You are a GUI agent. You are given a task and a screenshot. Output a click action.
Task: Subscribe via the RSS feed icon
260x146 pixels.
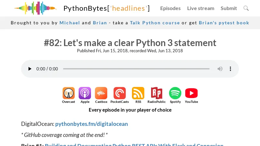tap(138, 93)
